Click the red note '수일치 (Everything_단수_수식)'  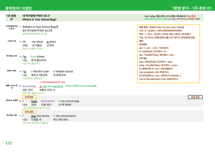coord(53,82)
